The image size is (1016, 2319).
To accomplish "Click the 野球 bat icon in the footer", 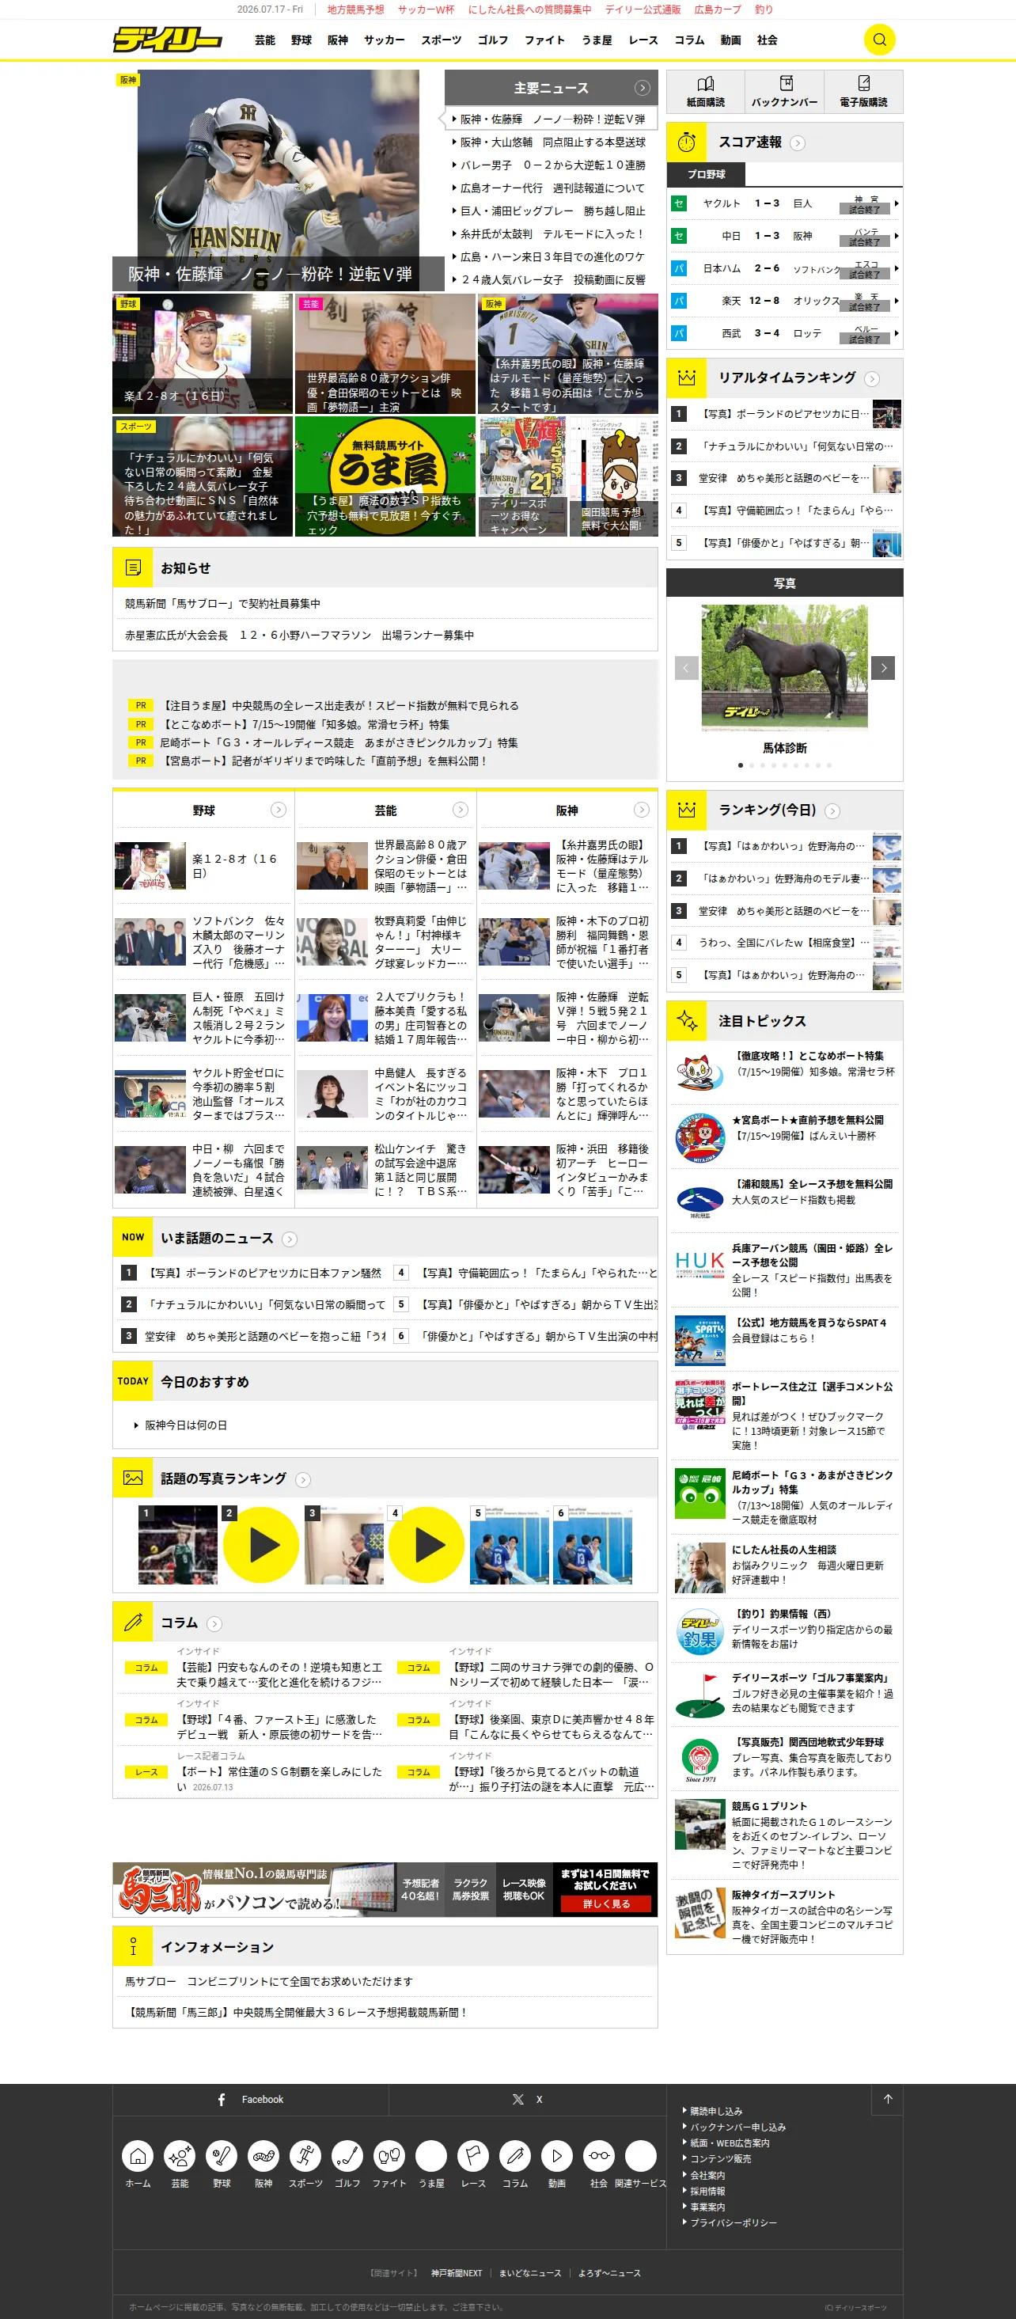I will pos(222,2155).
